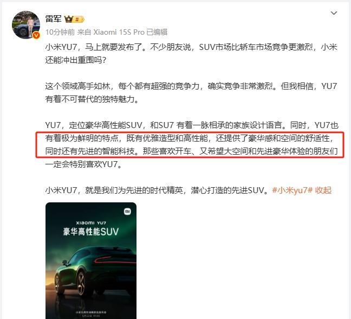The height and width of the screenshot is (319, 351).
Task: Click the Xiaomi 15S Pro source link
Action: (119, 33)
